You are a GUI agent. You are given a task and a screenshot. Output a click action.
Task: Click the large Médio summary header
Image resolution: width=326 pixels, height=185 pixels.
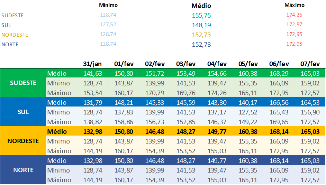(201, 6)
